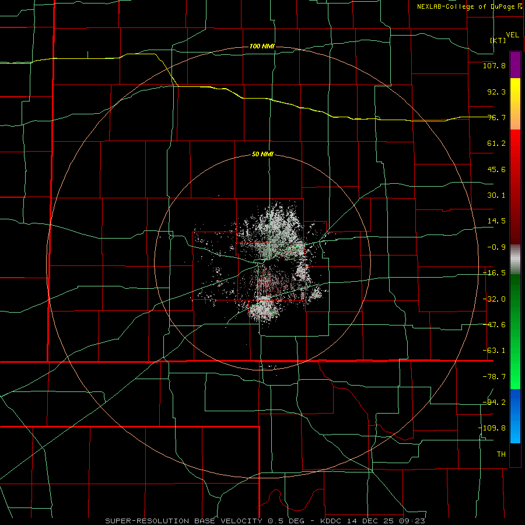
Task: Click the purple segment of velocity color bar
Action: (515, 65)
